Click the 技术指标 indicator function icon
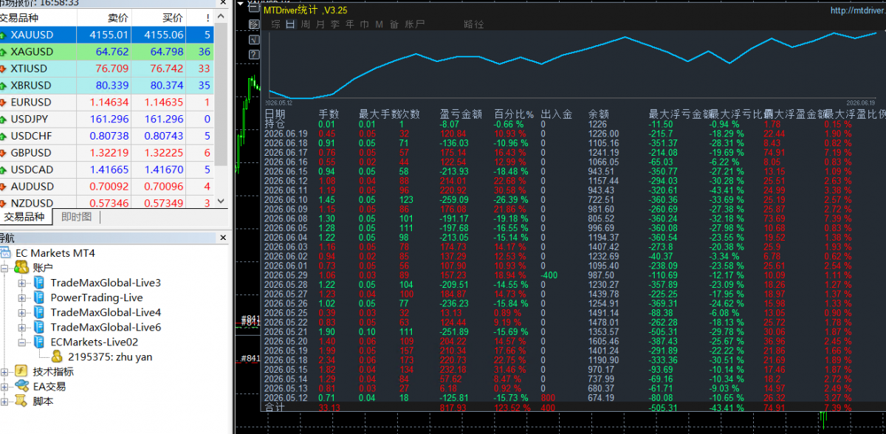Image resolution: width=886 pixels, height=434 pixels. pos(21,371)
